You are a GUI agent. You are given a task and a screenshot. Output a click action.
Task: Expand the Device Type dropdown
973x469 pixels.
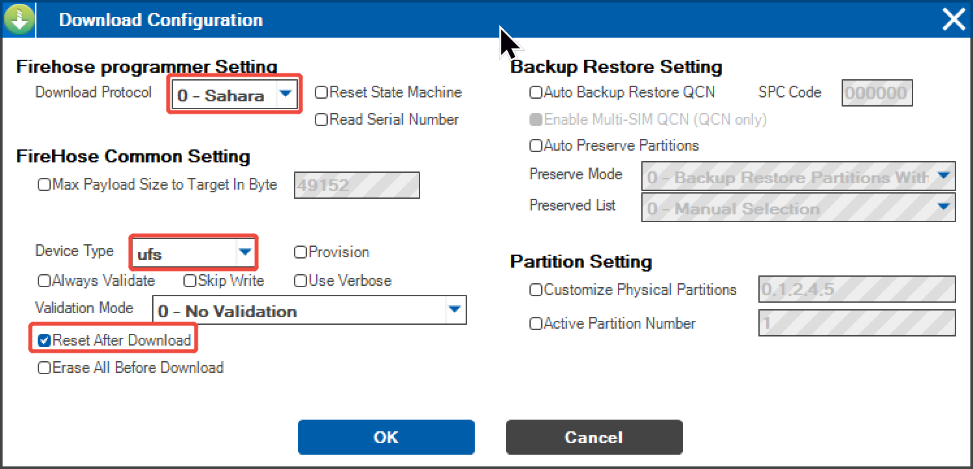tap(245, 253)
